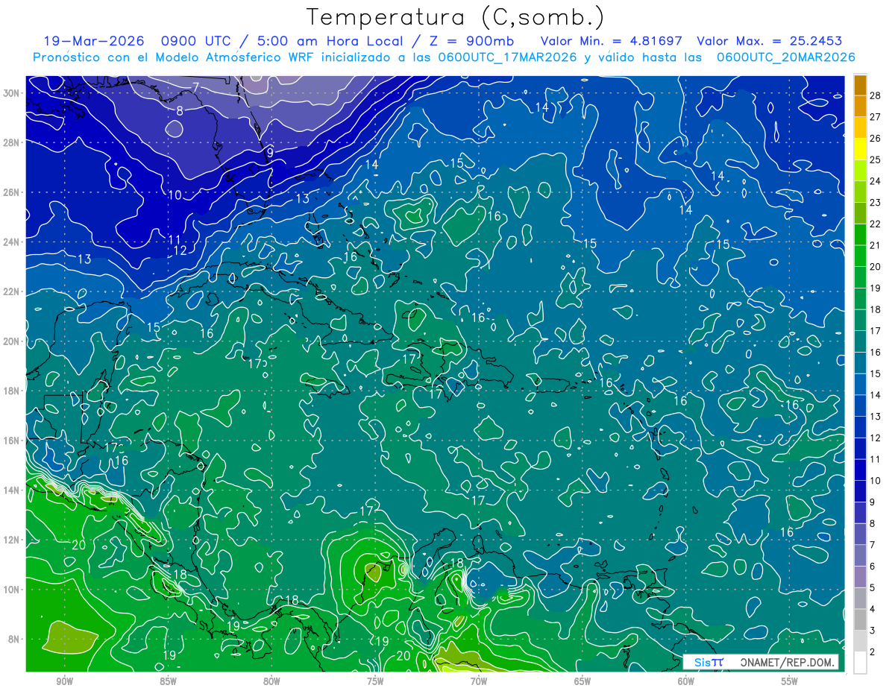Click the contour label 10 on the map
Viewport: 895px width, 691px height.
(175, 195)
